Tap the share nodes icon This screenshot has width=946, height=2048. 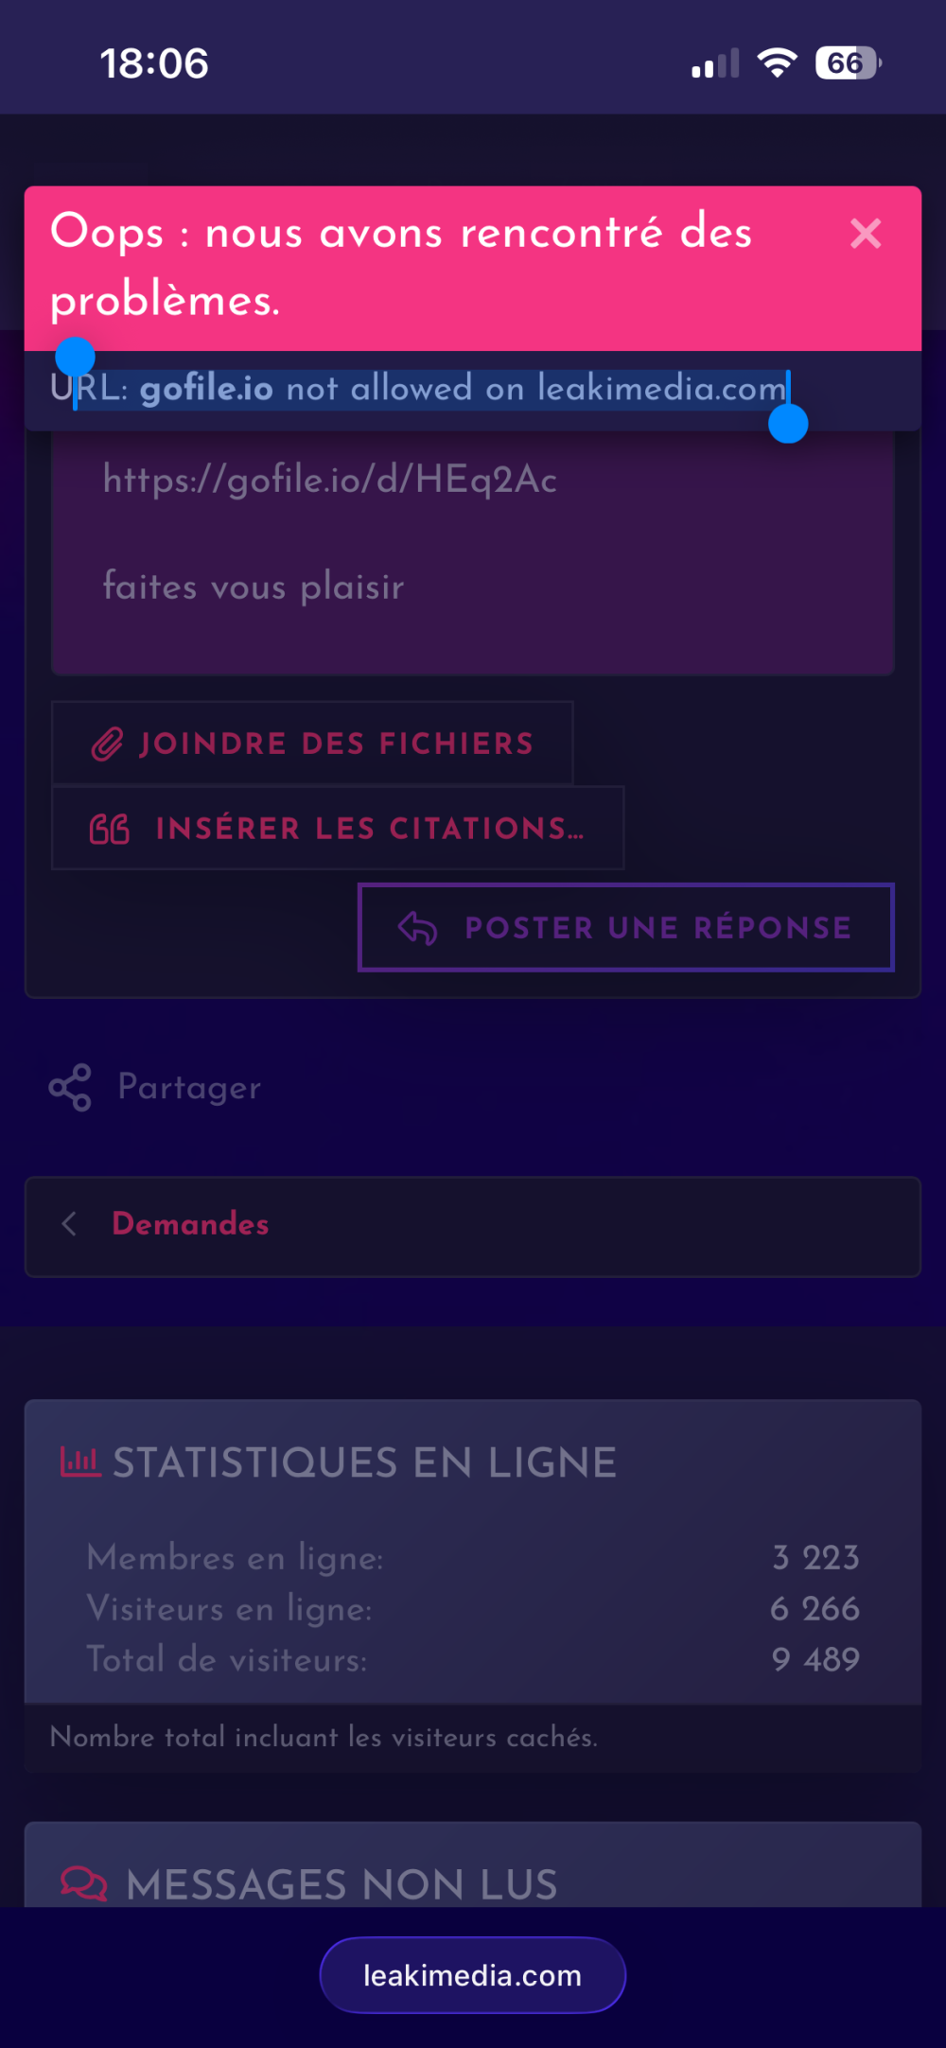(70, 1088)
